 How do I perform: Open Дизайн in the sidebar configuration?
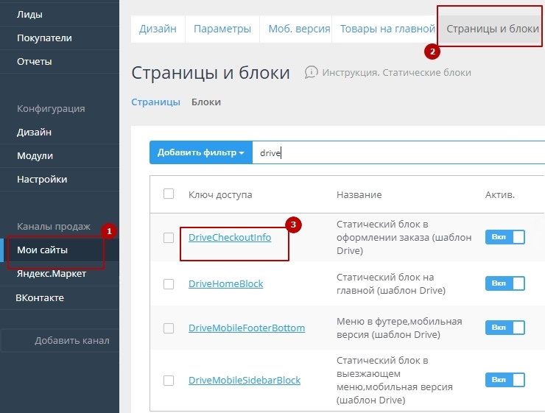[34, 132]
